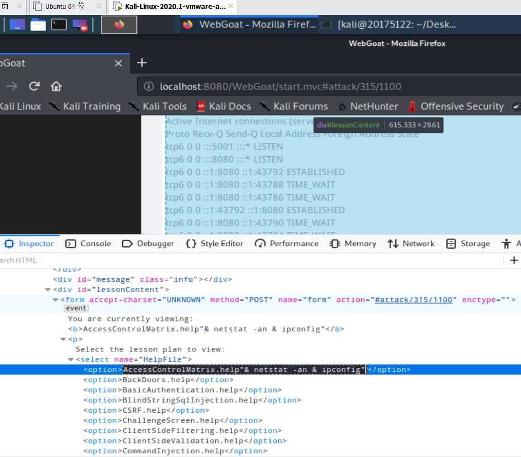Focus the localhost:8080 address bar
This screenshot has height=457, width=521.
329,87
